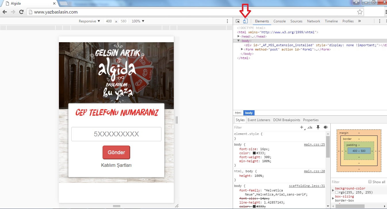Click the 400 × 580 content box in box model
Image resolution: width=387 pixels, height=209 pixels.
tap(359, 151)
